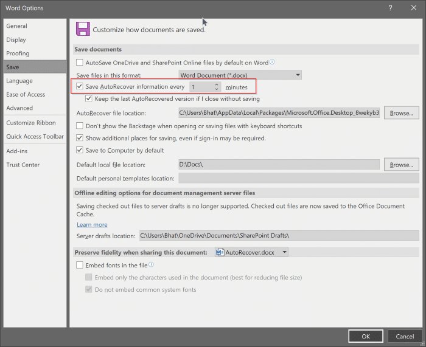This screenshot has width=426, height=347.
Task: Open the Add-ins category
Action: (35, 151)
